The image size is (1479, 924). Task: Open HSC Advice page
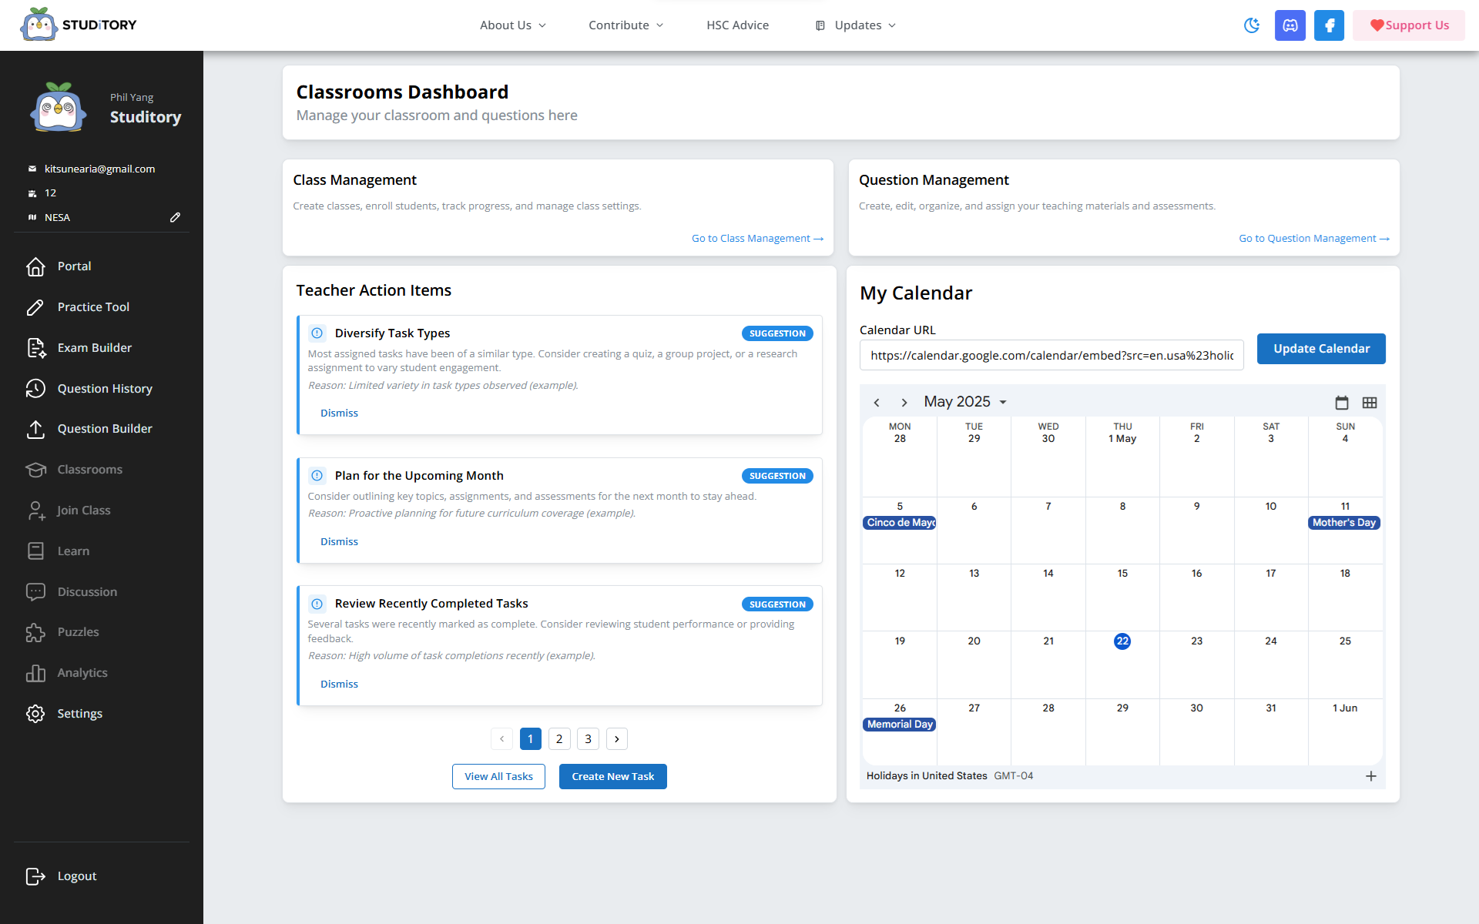(737, 25)
